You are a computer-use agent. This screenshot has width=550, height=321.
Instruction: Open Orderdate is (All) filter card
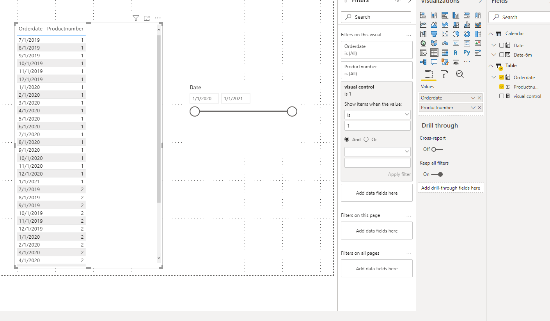pyautogui.click(x=377, y=50)
